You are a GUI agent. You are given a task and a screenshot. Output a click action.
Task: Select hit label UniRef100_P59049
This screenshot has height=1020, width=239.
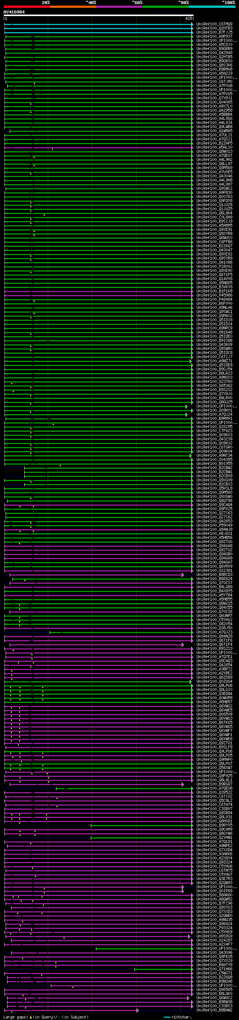pyautogui.click(x=214, y=525)
